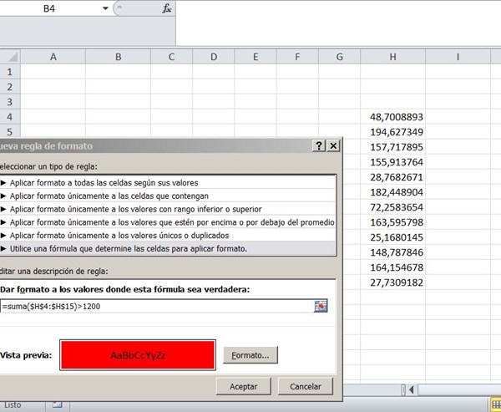Click cell with value 148,787846
This screenshot has width=501, height=412.
click(392, 252)
